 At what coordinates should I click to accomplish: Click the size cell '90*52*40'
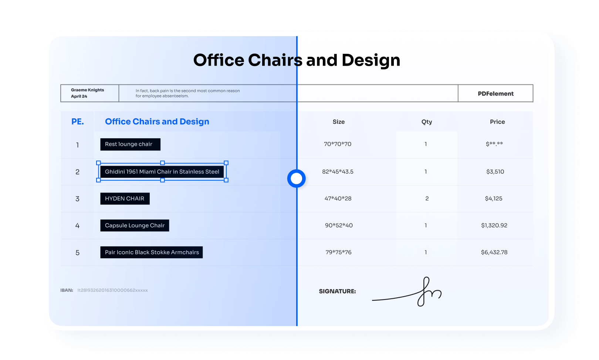click(x=339, y=225)
